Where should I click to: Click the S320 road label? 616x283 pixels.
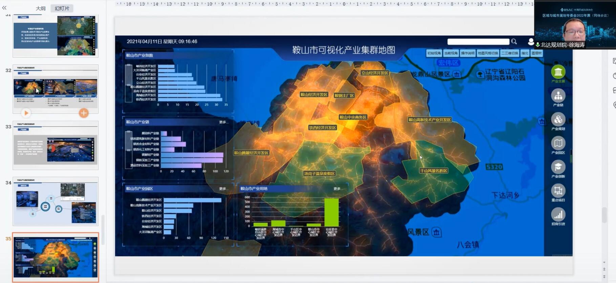coord(494,167)
